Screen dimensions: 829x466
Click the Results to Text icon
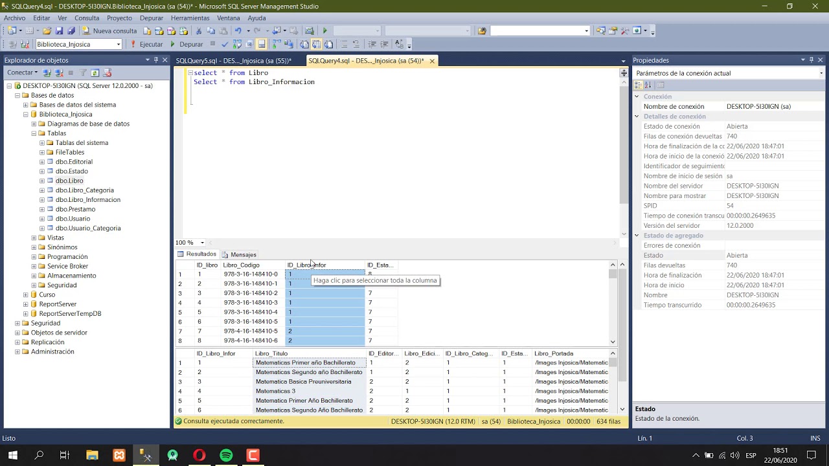click(x=304, y=44)
